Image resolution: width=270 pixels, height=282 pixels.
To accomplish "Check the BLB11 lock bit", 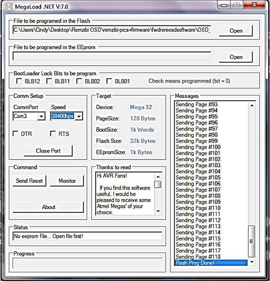I will click(x=49, y=81).
